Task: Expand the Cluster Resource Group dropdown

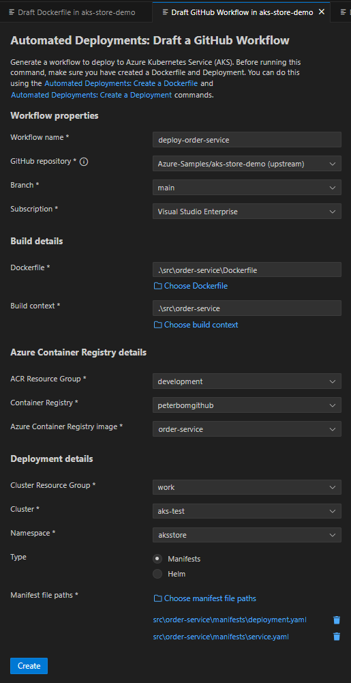Action: [x=247, y=487]
